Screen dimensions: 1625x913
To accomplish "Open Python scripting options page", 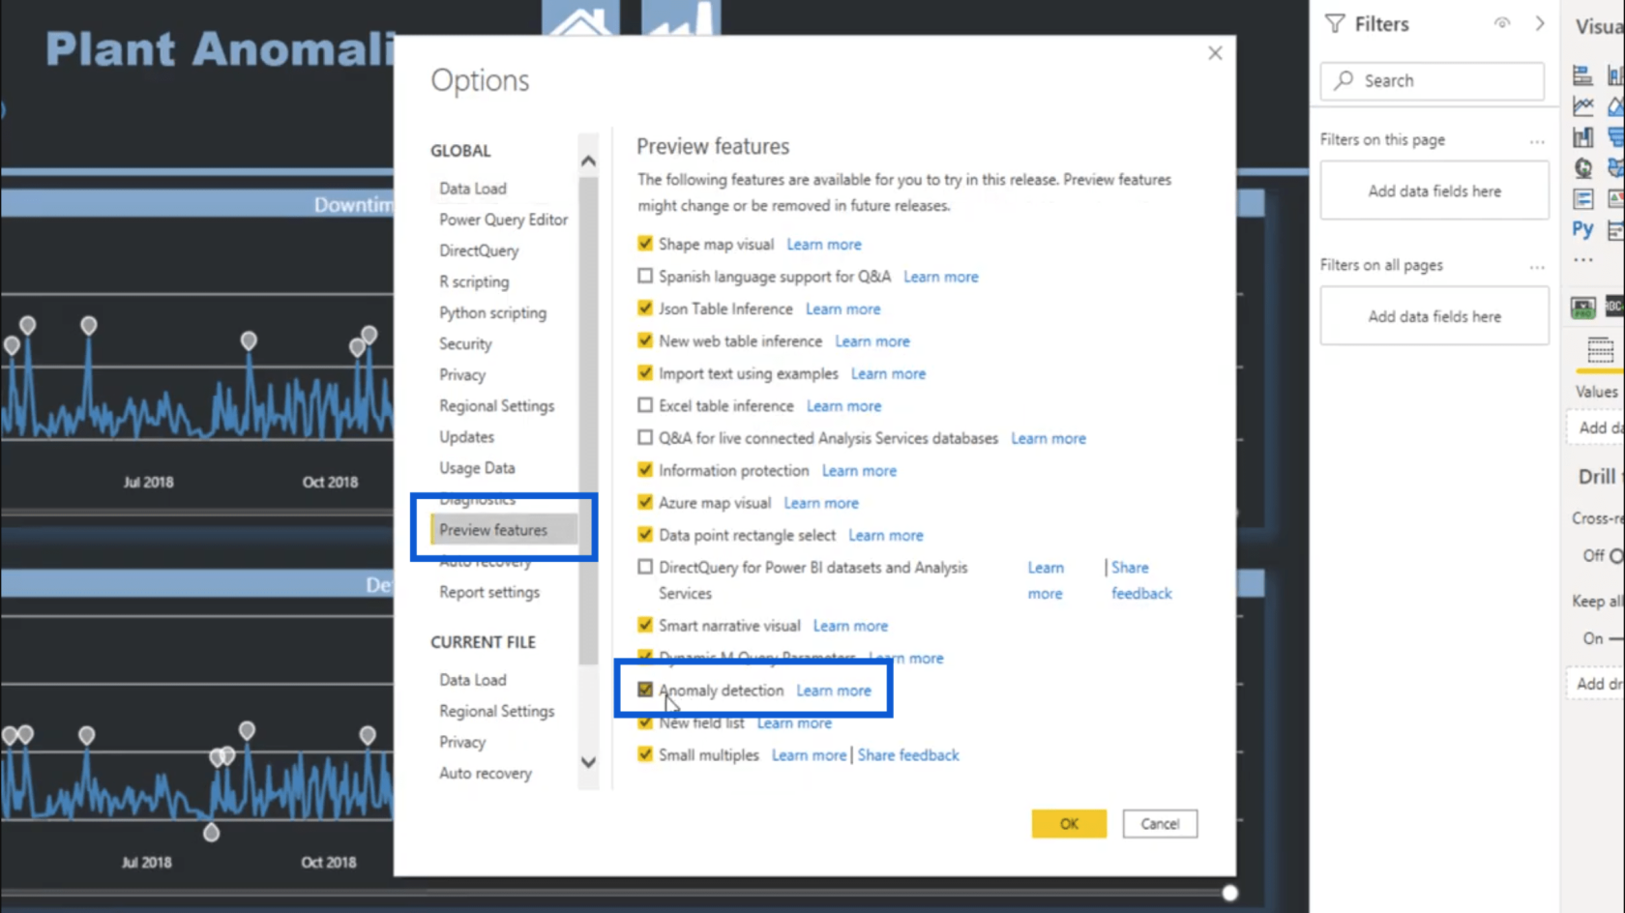I will [492, 312].
